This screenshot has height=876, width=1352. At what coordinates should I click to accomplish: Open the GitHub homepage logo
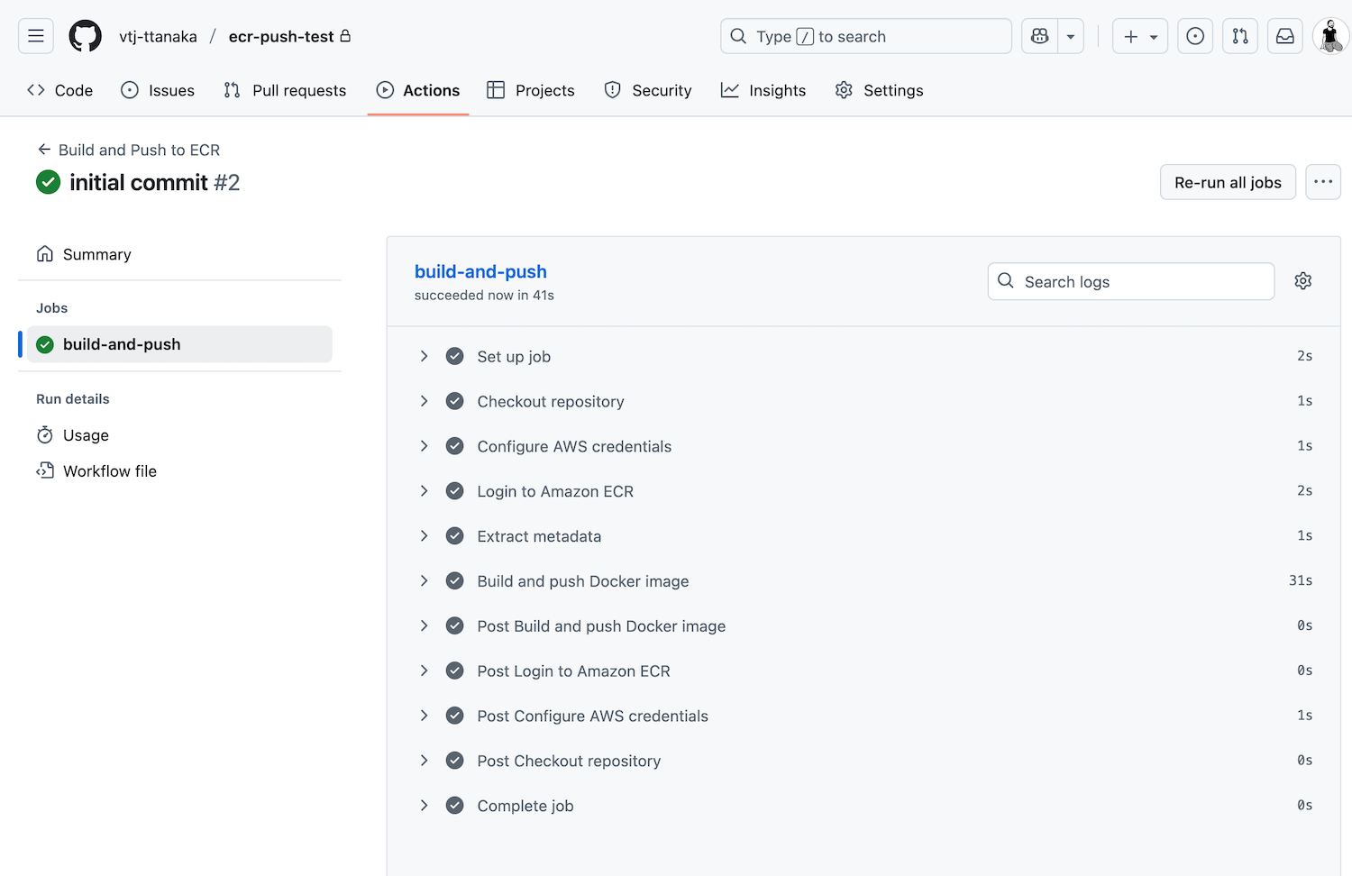(x=86, y=36)
